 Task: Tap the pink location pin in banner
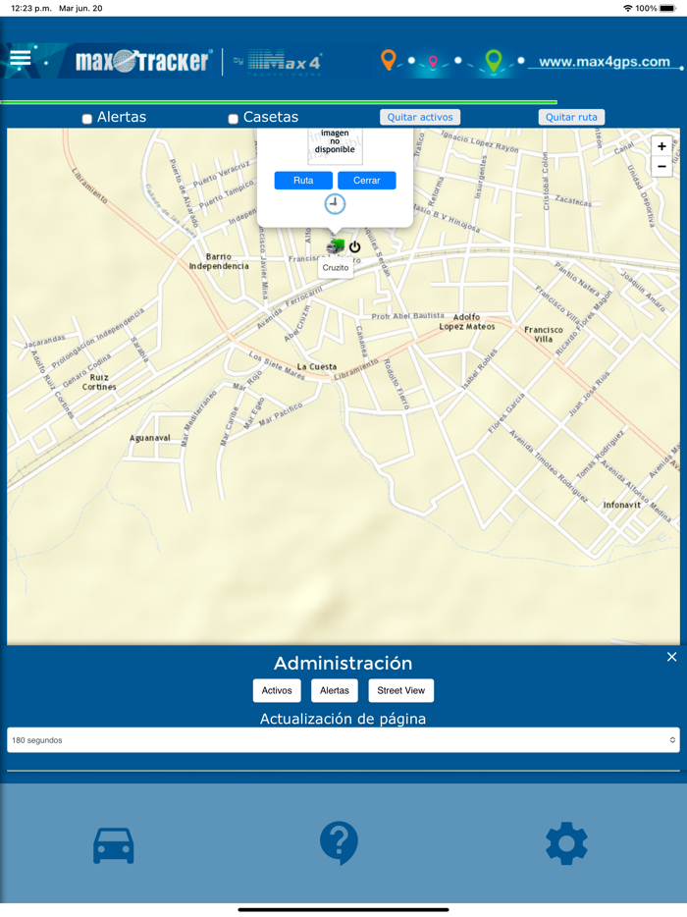433,62
